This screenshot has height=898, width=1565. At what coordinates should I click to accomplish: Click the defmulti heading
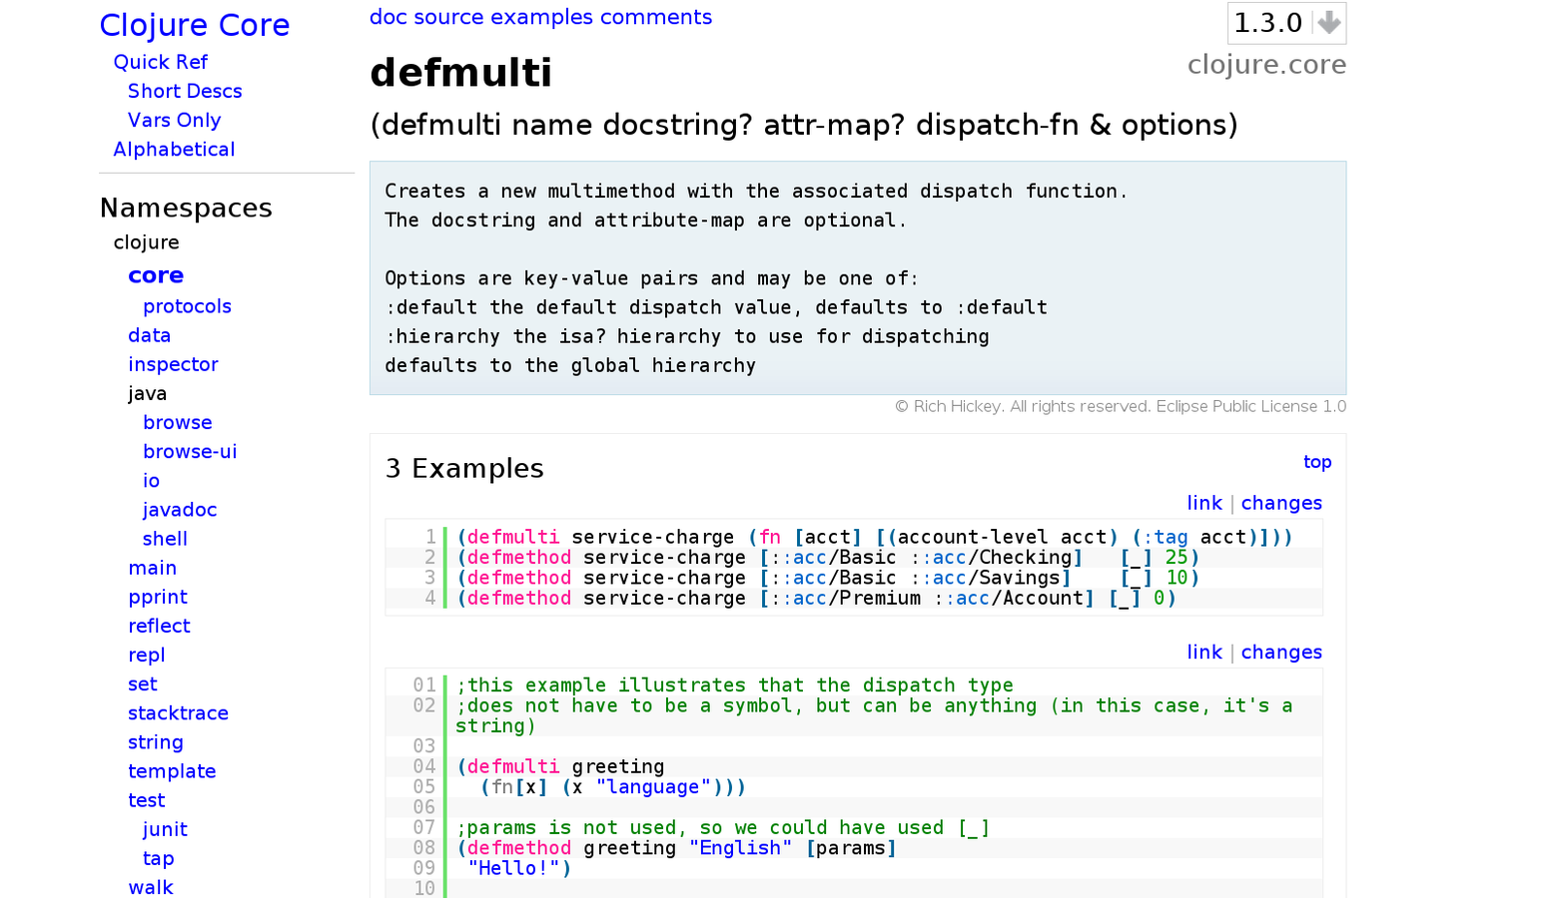[460, 73]
